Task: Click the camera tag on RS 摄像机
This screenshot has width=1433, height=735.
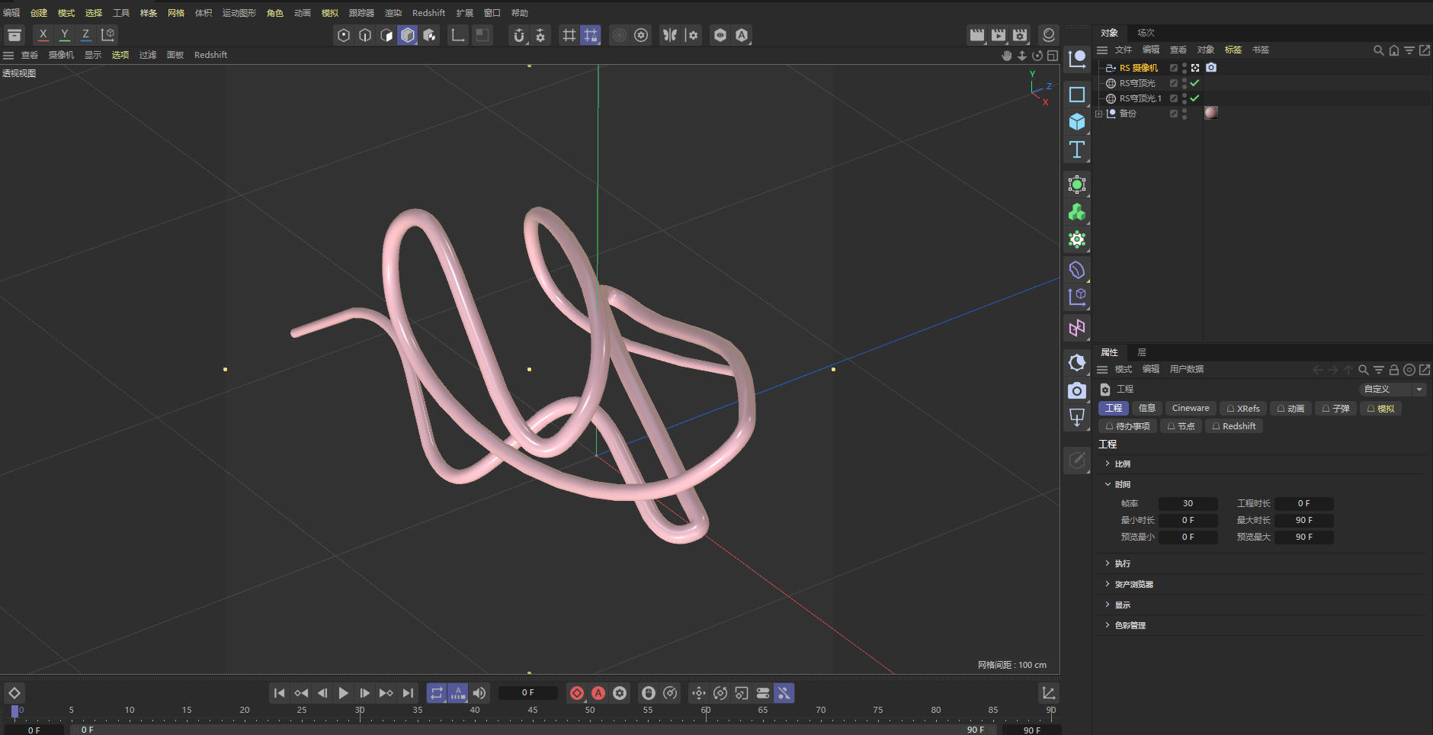Action: tap(1211, 68)
